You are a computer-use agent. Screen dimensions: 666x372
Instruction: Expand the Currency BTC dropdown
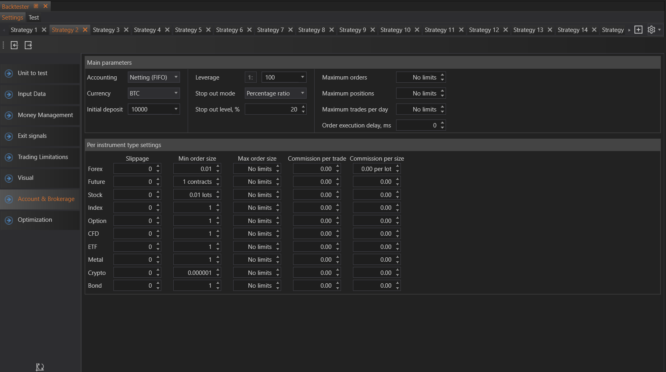(x=154, y=93)
